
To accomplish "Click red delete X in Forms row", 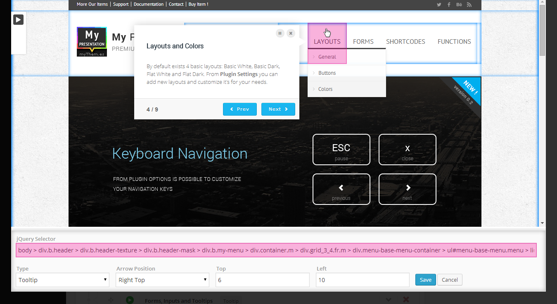I will tap(406, 299).
